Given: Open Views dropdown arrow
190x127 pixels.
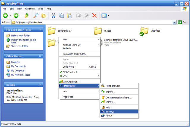Looking at the screenshot, I should pyautogui.click(x=108, y=16).
